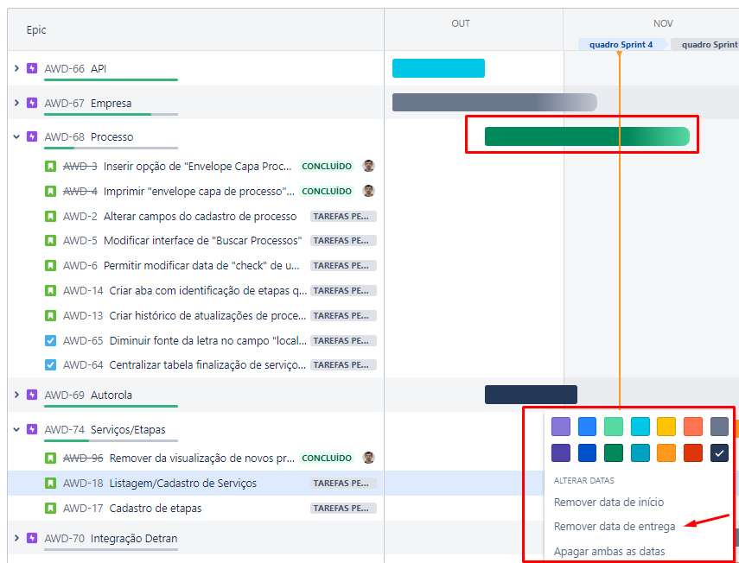Collapse the AWD-68 Processo epic
739x563 pixels.
pos(16,137)
